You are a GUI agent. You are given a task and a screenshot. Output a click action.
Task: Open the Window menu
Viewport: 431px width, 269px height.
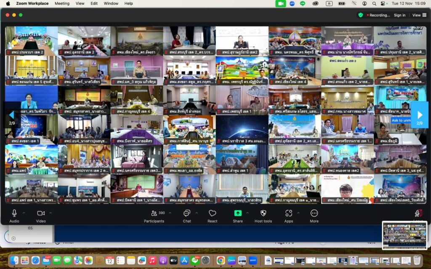[x=111, y=3]
